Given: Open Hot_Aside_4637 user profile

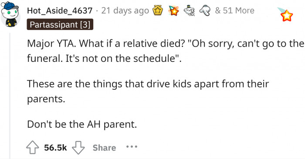Looking at the screenshot, I should pyautogui.click(x=60, y=10).
